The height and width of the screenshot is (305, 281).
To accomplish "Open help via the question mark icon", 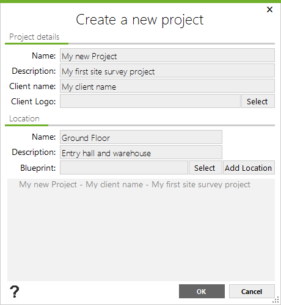I will 14,292.
